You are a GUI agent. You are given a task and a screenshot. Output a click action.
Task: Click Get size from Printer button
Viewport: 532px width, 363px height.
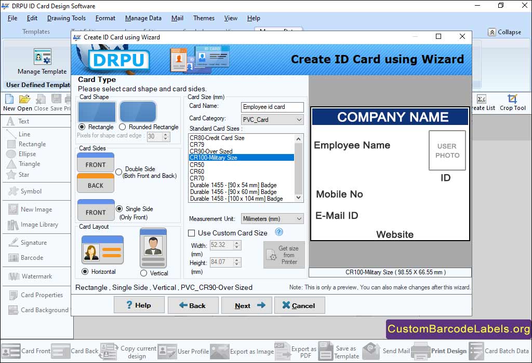coord(284,255)
